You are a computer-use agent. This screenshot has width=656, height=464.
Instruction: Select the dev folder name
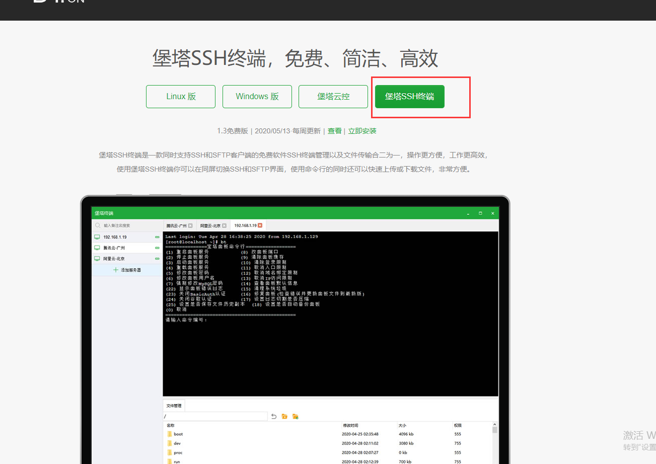point(177,443)
